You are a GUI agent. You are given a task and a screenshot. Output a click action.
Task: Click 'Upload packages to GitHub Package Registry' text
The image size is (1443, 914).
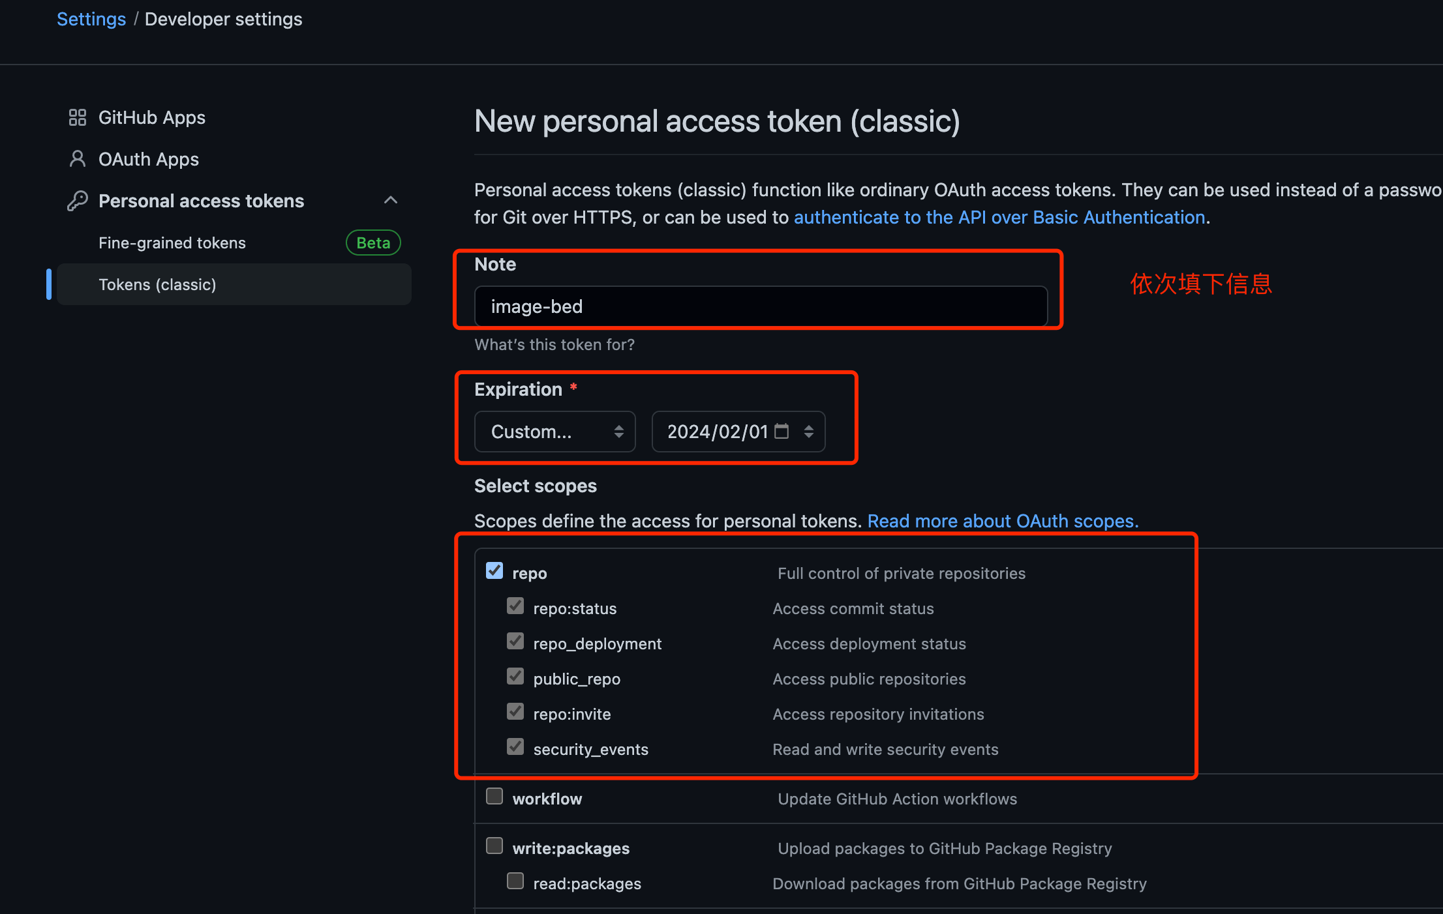pos(945,848)
